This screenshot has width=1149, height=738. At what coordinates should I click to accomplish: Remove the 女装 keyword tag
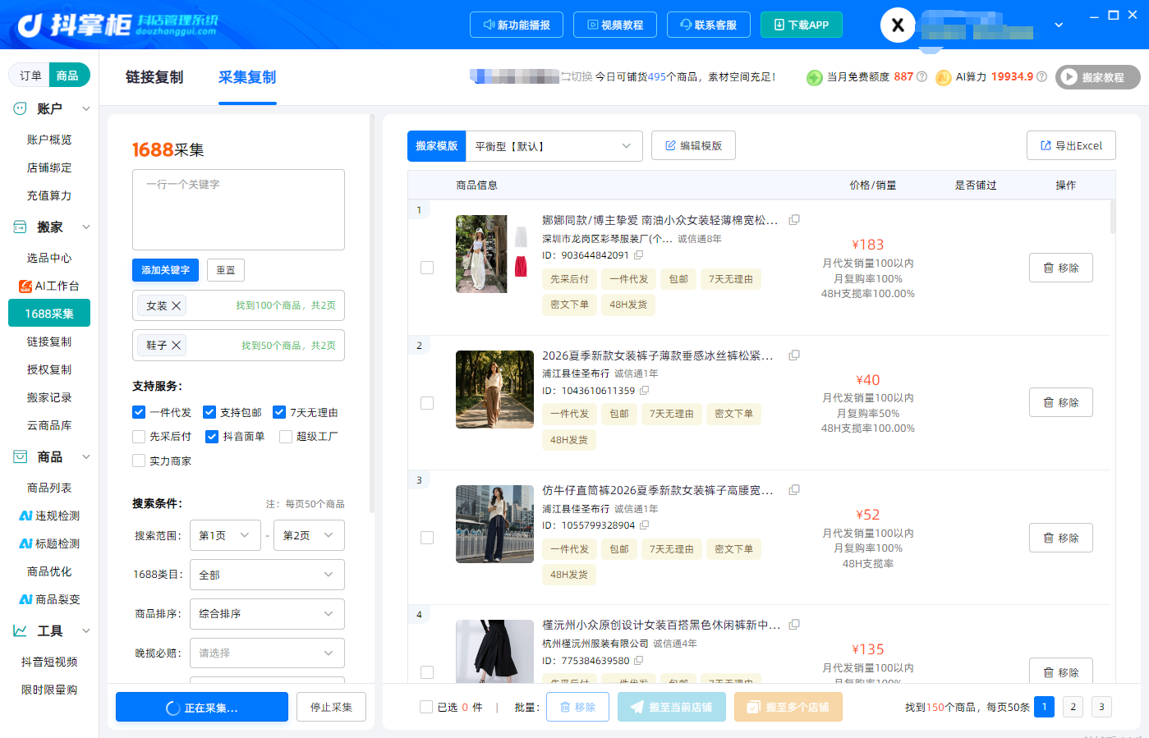[x=176, y=305]
